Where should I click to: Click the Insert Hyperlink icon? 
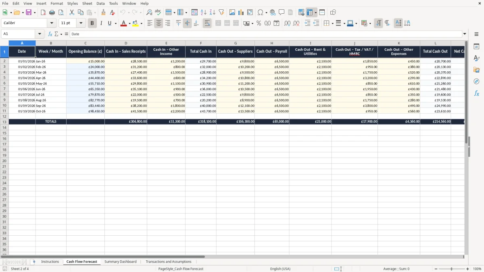(x=273, y=12)
